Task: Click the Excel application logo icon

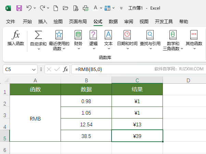Action: tap(8, 8)
